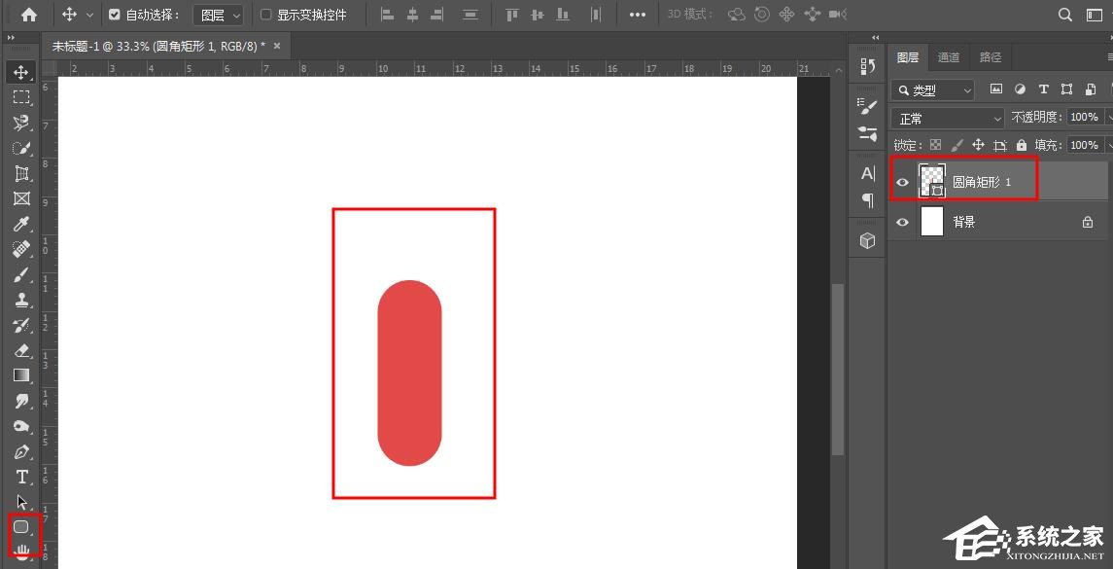This screenshot has height=569, width=1113.
Task: Click the red rounded rectangle on canvas
Action: (x=409, y=373)
